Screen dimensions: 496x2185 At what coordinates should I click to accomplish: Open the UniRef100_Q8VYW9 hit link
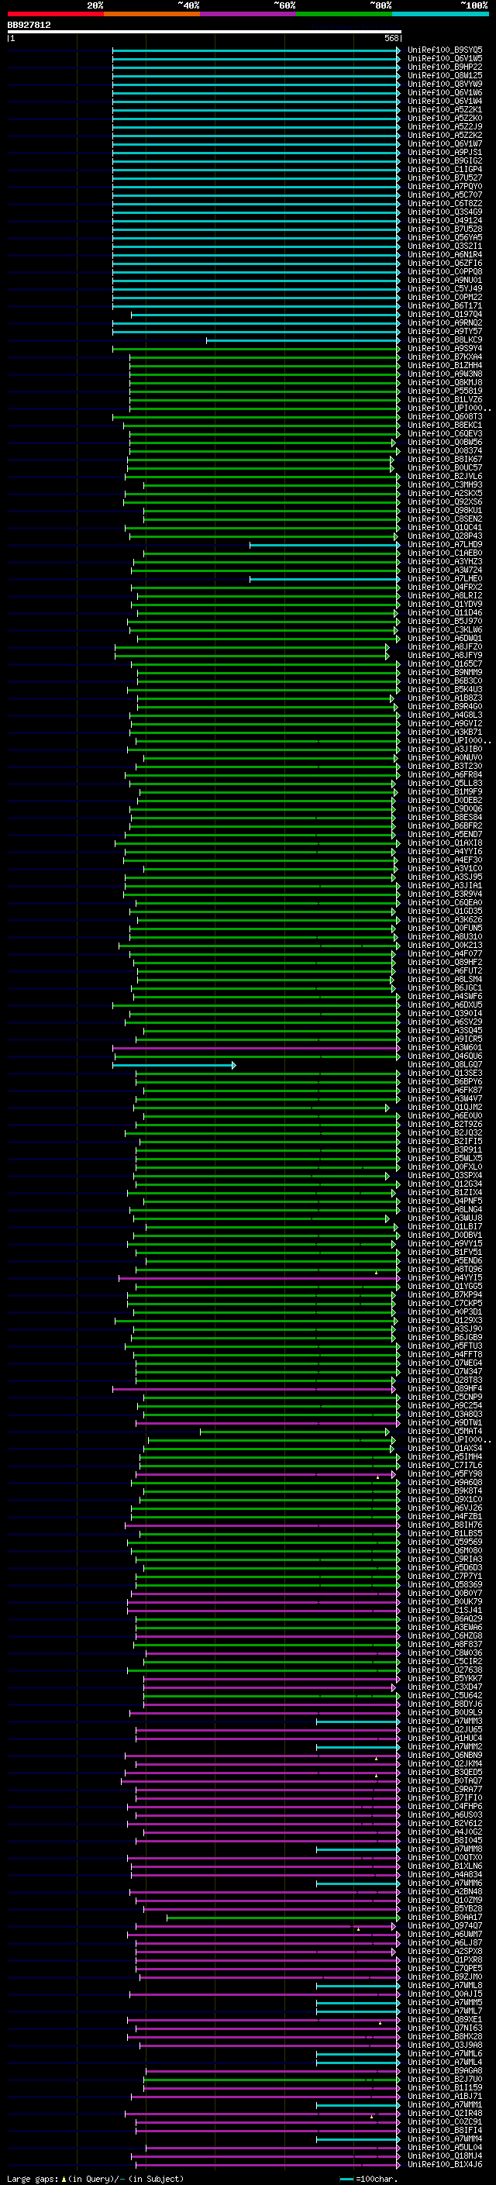tap(445, 84)
